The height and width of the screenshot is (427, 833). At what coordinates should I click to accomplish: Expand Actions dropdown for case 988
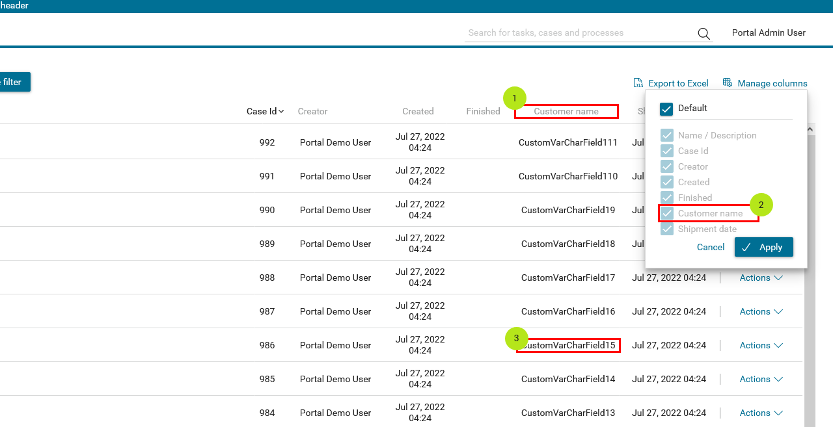pos(761,278)
